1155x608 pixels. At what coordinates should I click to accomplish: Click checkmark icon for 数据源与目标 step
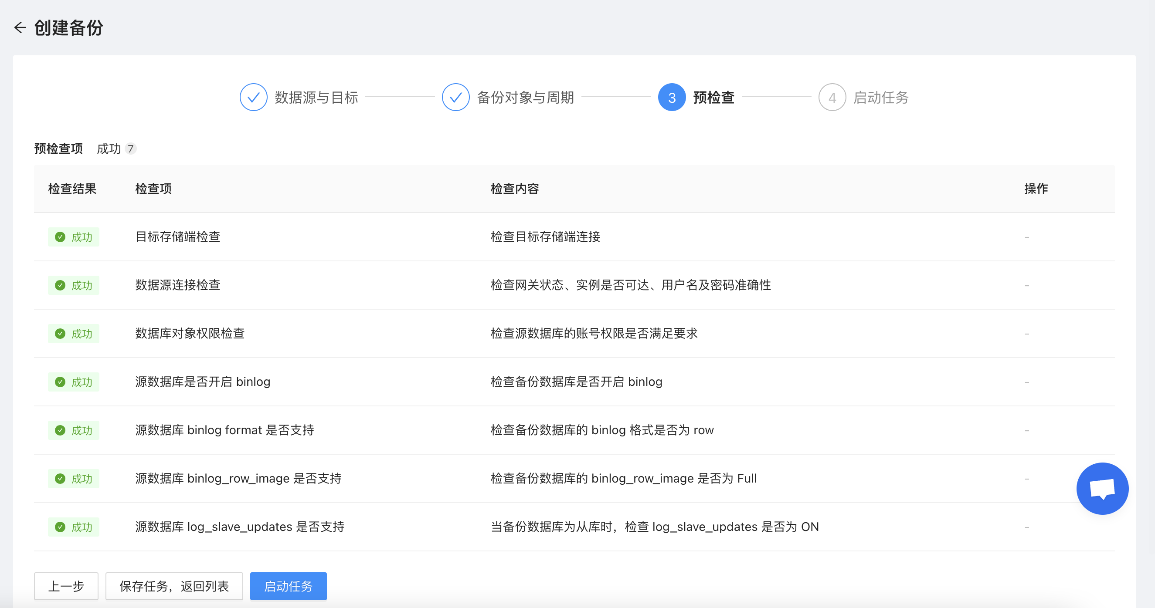coord(253,97)
